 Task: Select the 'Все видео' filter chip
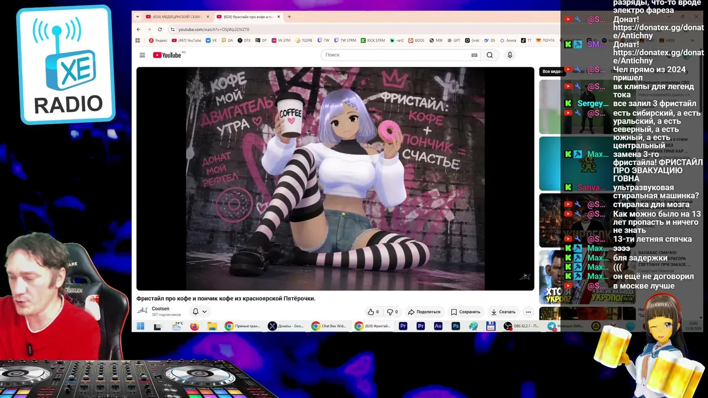551,71
